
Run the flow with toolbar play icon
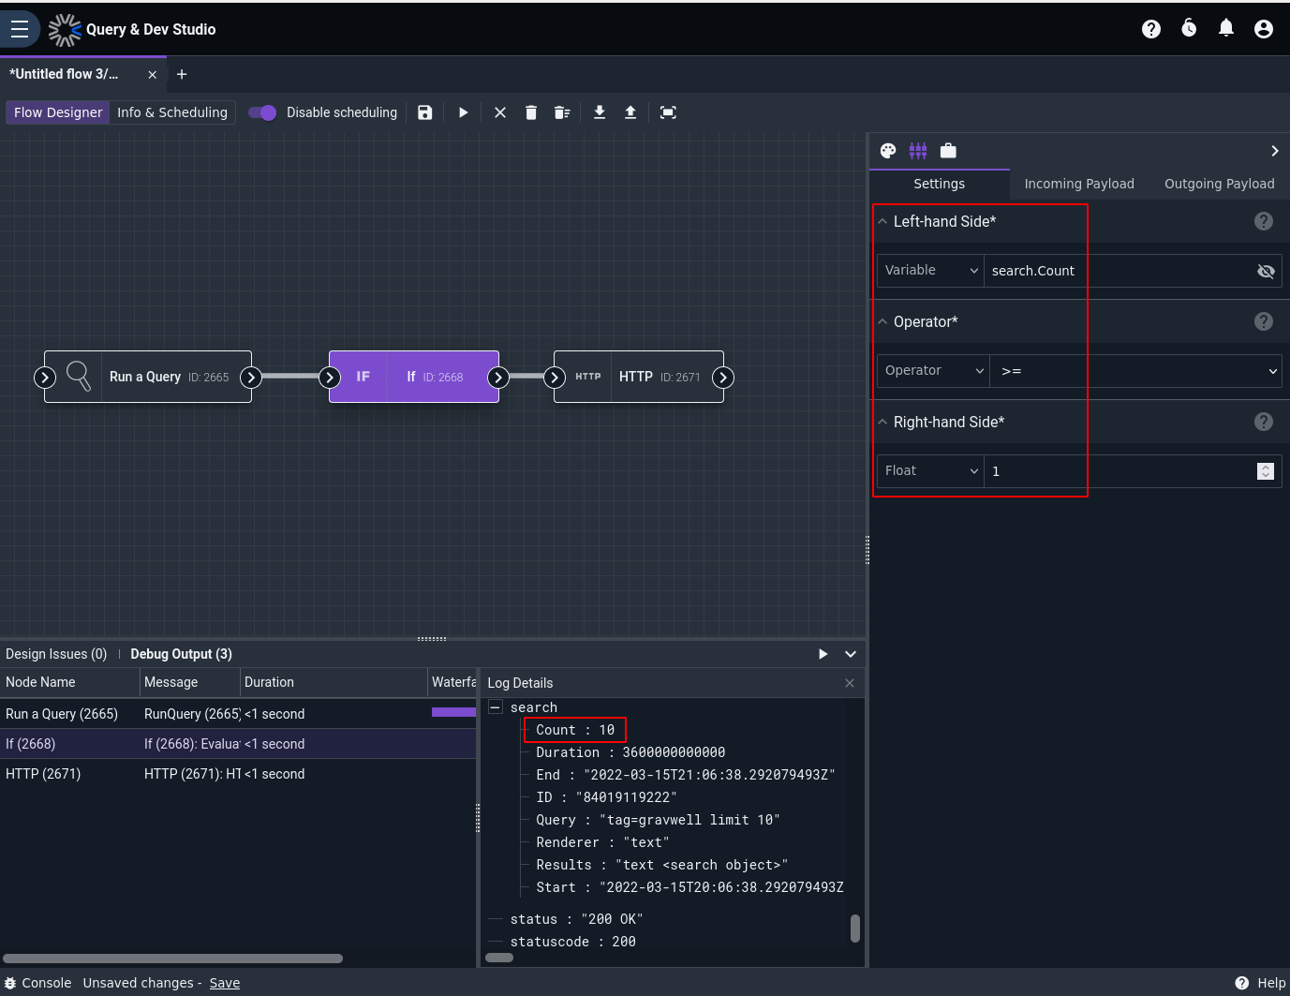coord(463,112)
